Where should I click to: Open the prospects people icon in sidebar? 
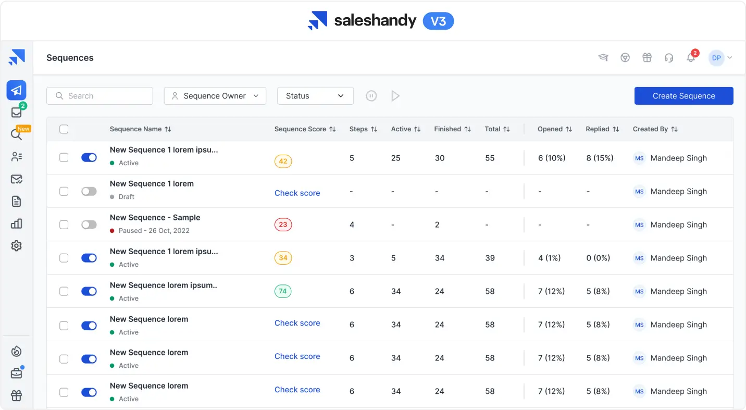[x=17, y=157]
